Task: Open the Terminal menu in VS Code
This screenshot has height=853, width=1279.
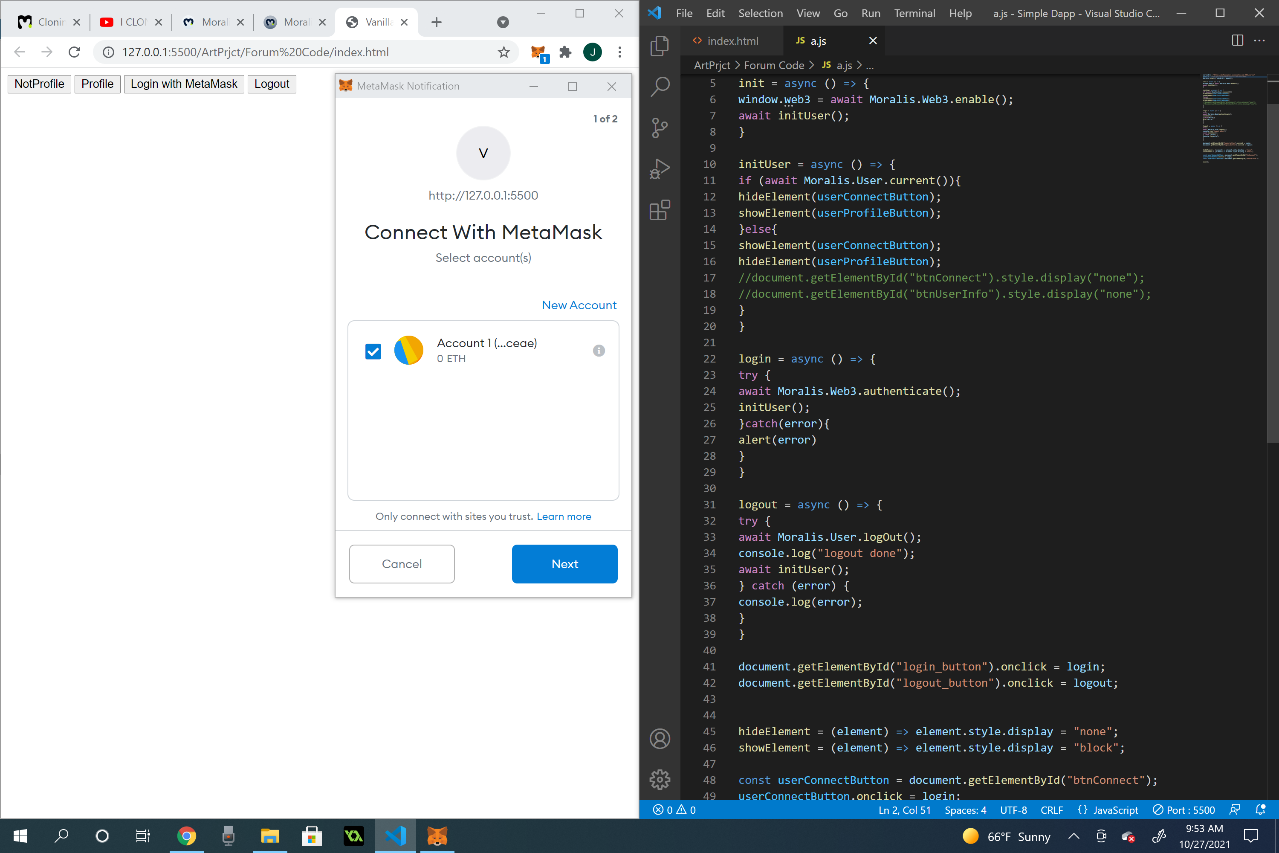Action: pos(914,13)
